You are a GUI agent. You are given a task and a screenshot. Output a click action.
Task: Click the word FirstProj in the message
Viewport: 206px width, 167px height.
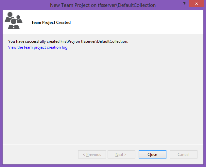coord(67,41)
